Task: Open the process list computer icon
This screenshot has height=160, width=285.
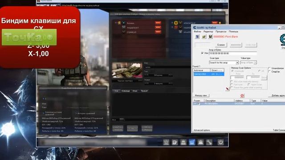Action: tap(197, 36)
